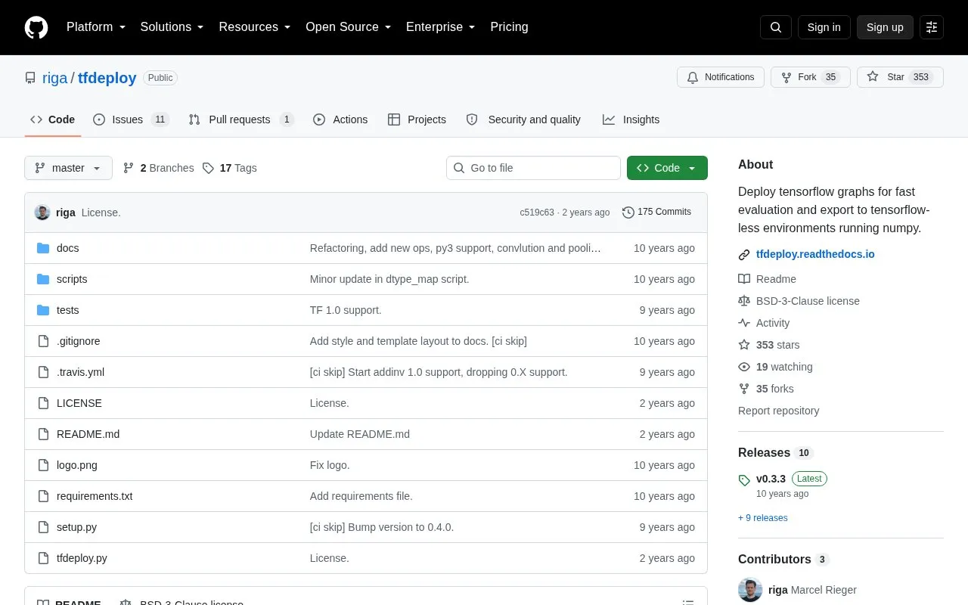This screenshot has width=968, height=605.
Task: Click the setup.py file icon
Action: (x=43, y=527)
